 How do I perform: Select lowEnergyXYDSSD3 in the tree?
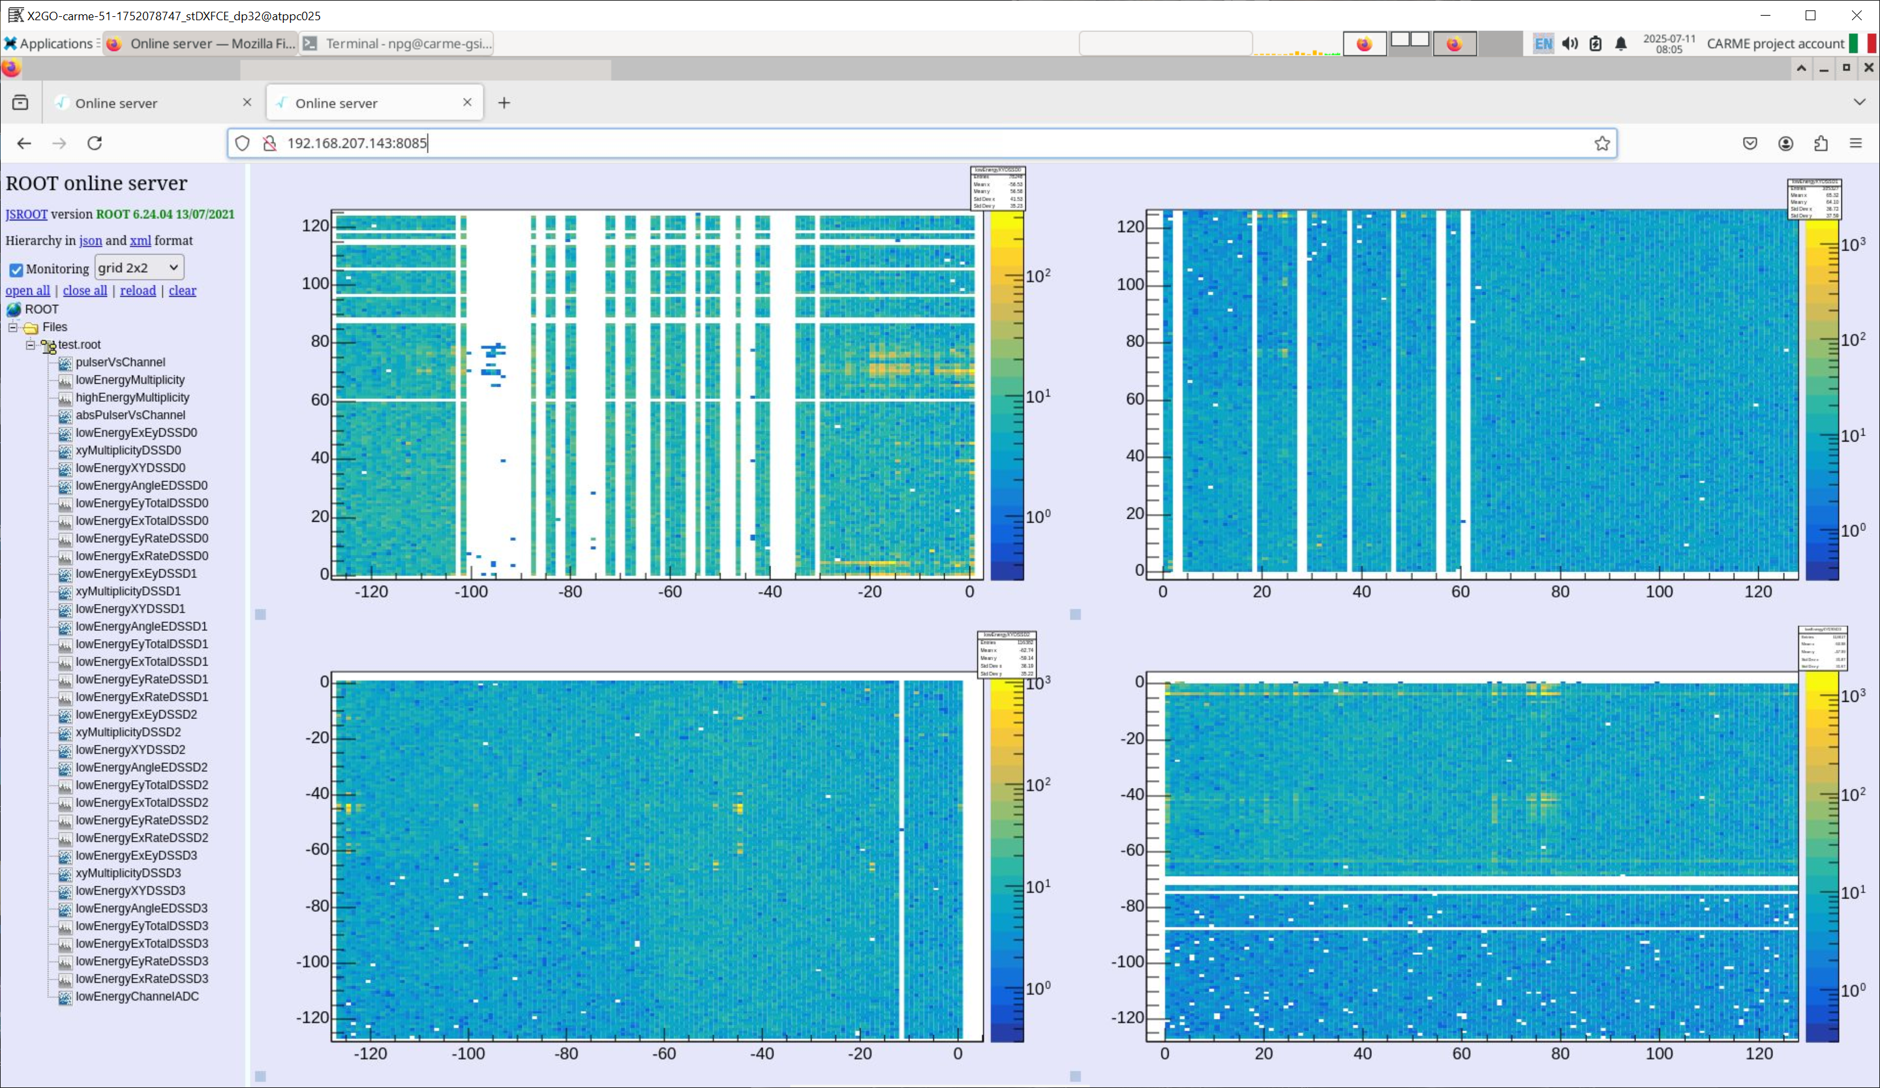[x=130, y=891]
